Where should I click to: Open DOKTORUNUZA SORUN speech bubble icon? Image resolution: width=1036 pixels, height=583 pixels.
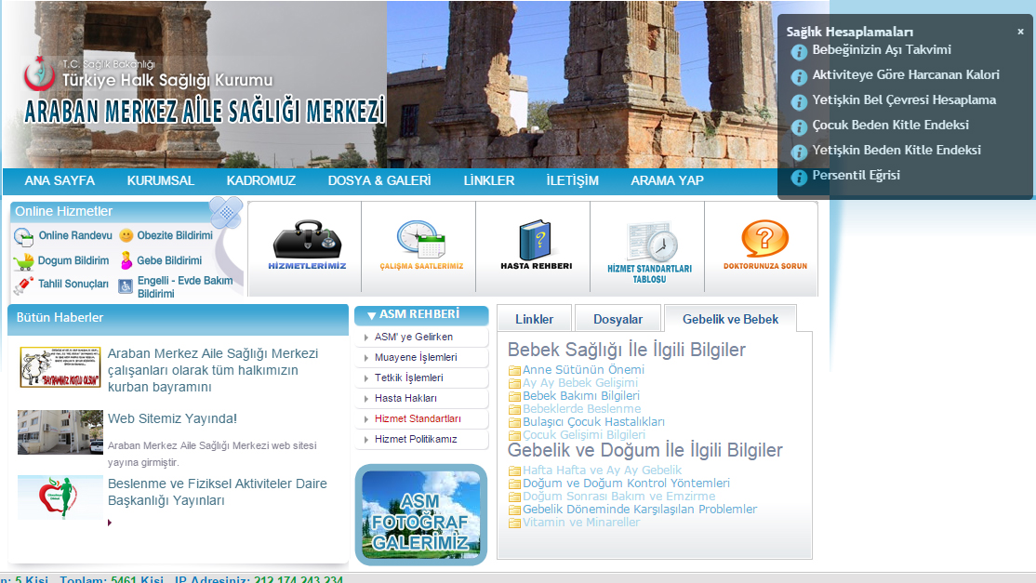(763, 239)
